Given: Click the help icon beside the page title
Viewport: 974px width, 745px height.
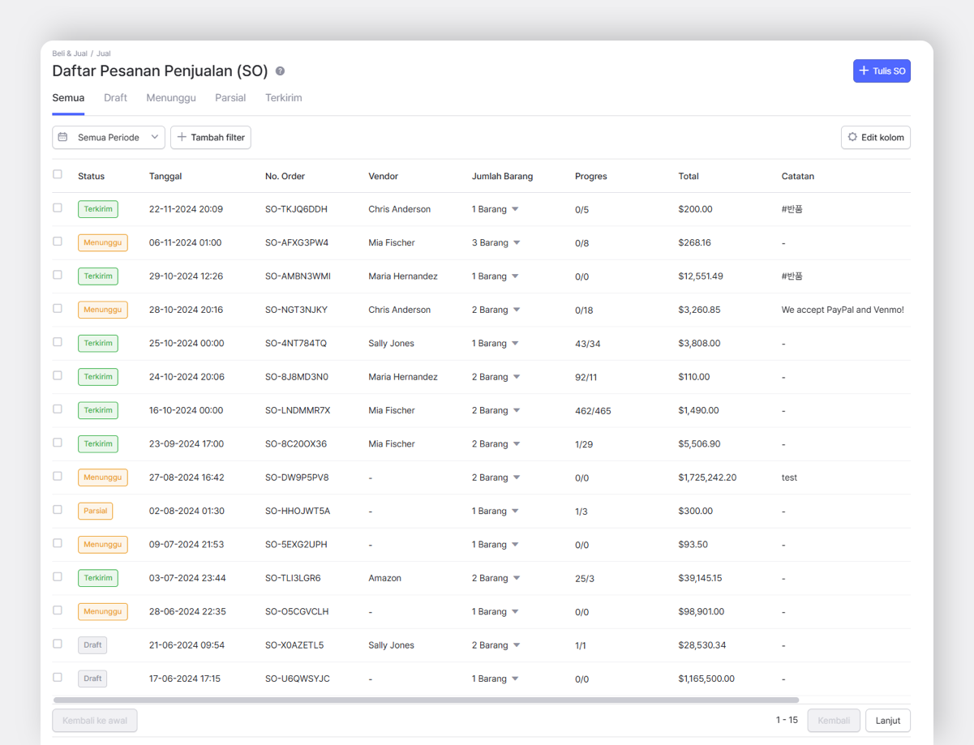Looking at the screenshot, I should click(280, 71).
